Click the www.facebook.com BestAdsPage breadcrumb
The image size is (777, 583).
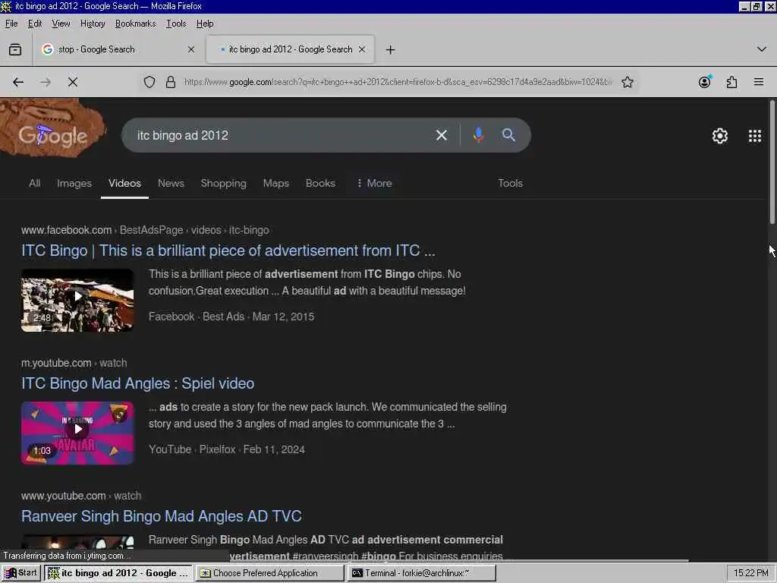click(145, 231)
